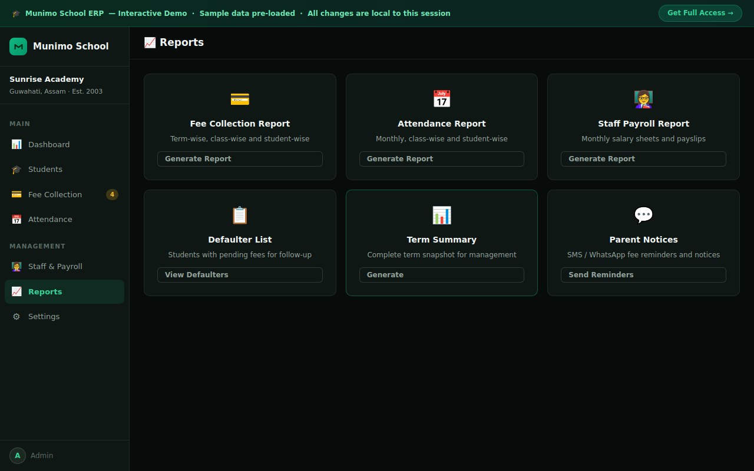Screen dimensions: 754x471
Task: Open the Dashboard menu item
Action: click(x=65, y=144)
